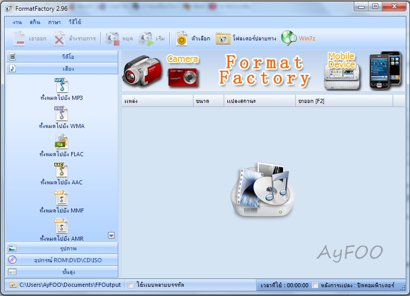410x296 pixels.
Task: Click the FormatFactory title bar app icon
Action: [9, 9]
